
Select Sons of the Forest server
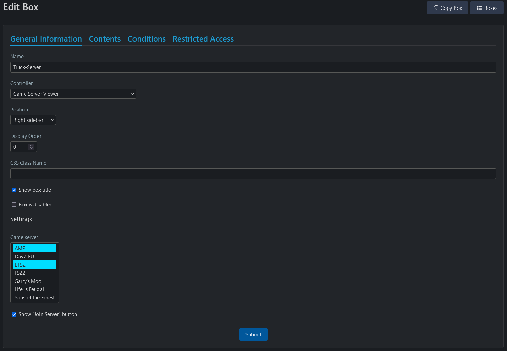(34, 297)
